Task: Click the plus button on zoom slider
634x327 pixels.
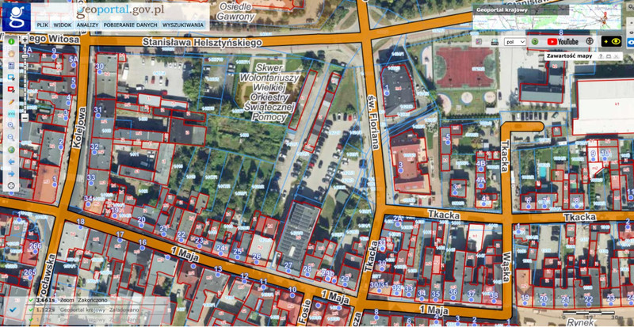Action: pyautogui.click(x=25, y=40)
